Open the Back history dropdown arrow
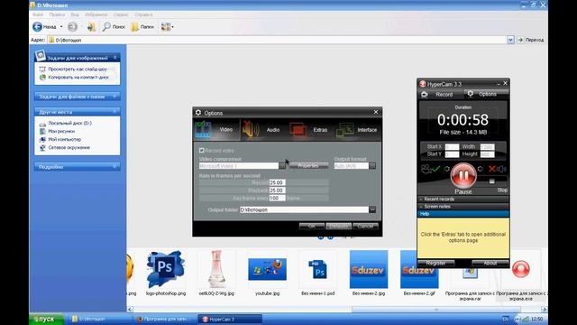 click(x=61, y=26)
